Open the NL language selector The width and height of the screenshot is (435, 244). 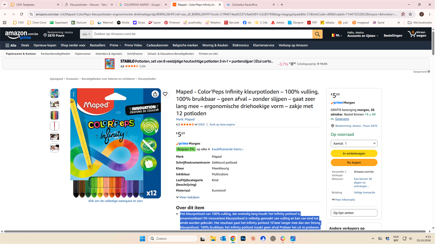coord(336,35)
